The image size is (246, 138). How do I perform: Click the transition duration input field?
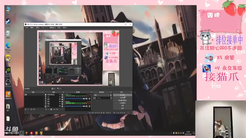[x=103, y=98]
